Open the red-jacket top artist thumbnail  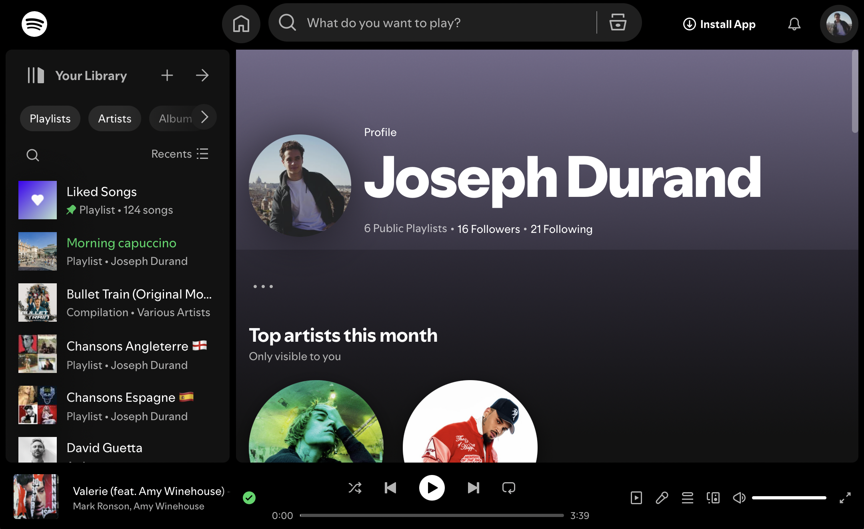470,421
